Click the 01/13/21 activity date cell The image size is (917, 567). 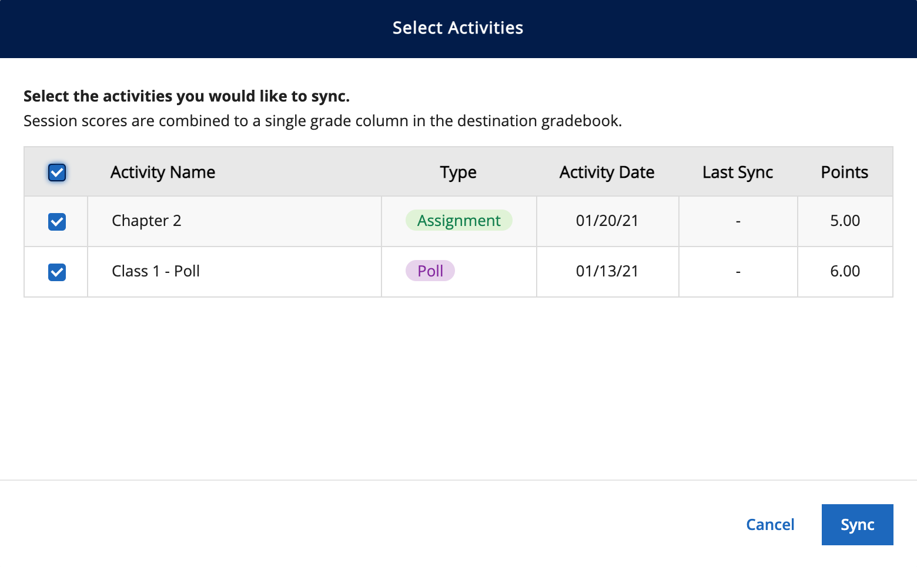[x=607, y=271]
